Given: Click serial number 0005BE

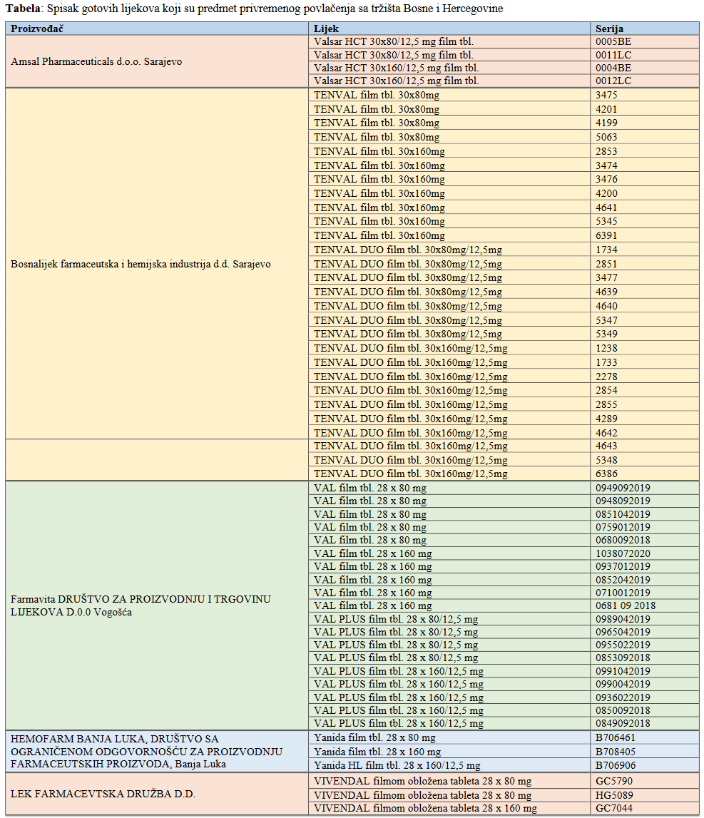Looking at the screenshot, I should tap(613, 42).
